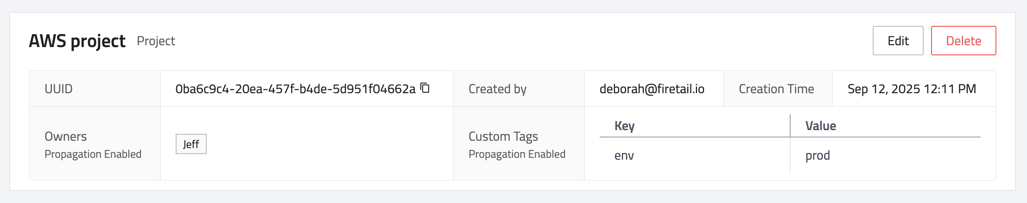The height and width of the screenshot is (203, 1027).
Task: Click the UUID label cell
Action: 58,89
